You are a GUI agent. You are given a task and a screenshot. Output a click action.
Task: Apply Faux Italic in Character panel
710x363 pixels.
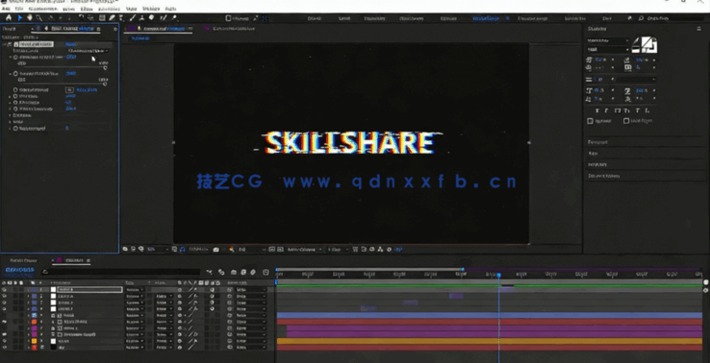point(607,110)
